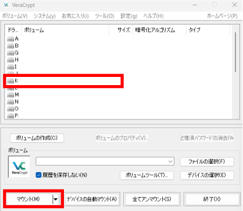The height and width of the screenshot is (211, 243).
Task: Click the 終了(X) button
Action: point(212,199)
